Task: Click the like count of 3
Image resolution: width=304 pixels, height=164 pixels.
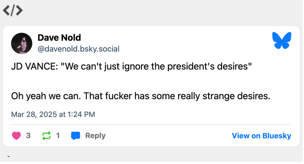Action: point(28,136)
